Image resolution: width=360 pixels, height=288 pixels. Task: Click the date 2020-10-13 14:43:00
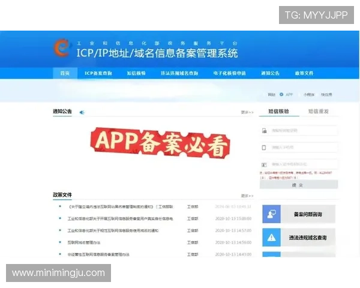coord(233,254)
